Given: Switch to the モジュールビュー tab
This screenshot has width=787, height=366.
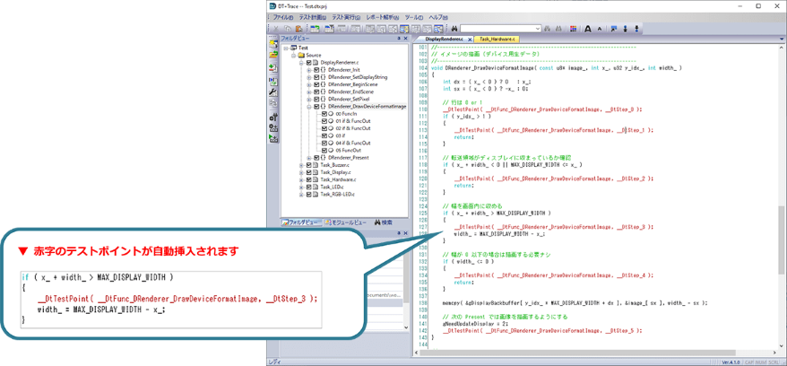Looking at the screenshot, I should click(x=346, y=222).
